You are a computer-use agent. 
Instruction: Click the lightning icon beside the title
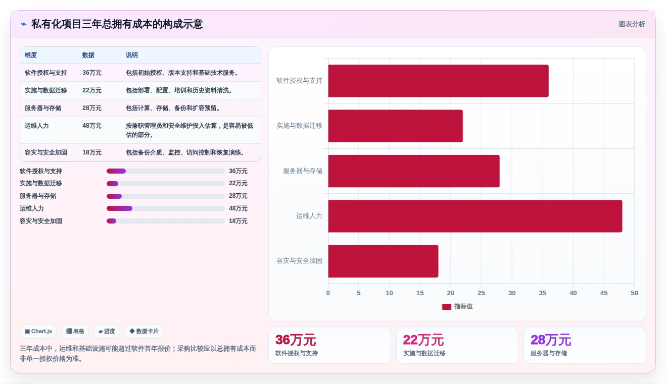(x=24, y=24)
